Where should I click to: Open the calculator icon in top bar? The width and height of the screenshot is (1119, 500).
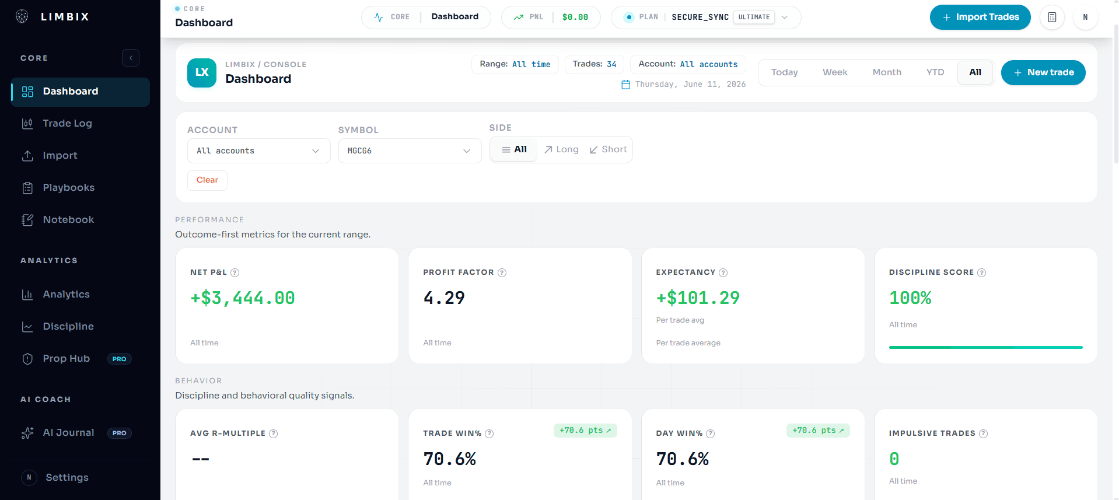click(x=1052, y=17)
